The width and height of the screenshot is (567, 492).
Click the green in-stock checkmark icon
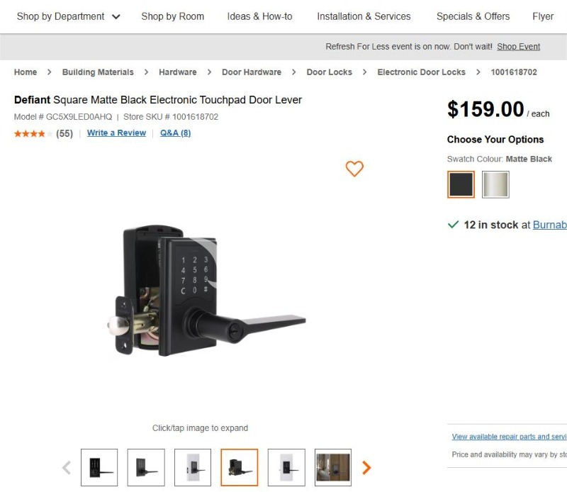click(x=454, y=225)
